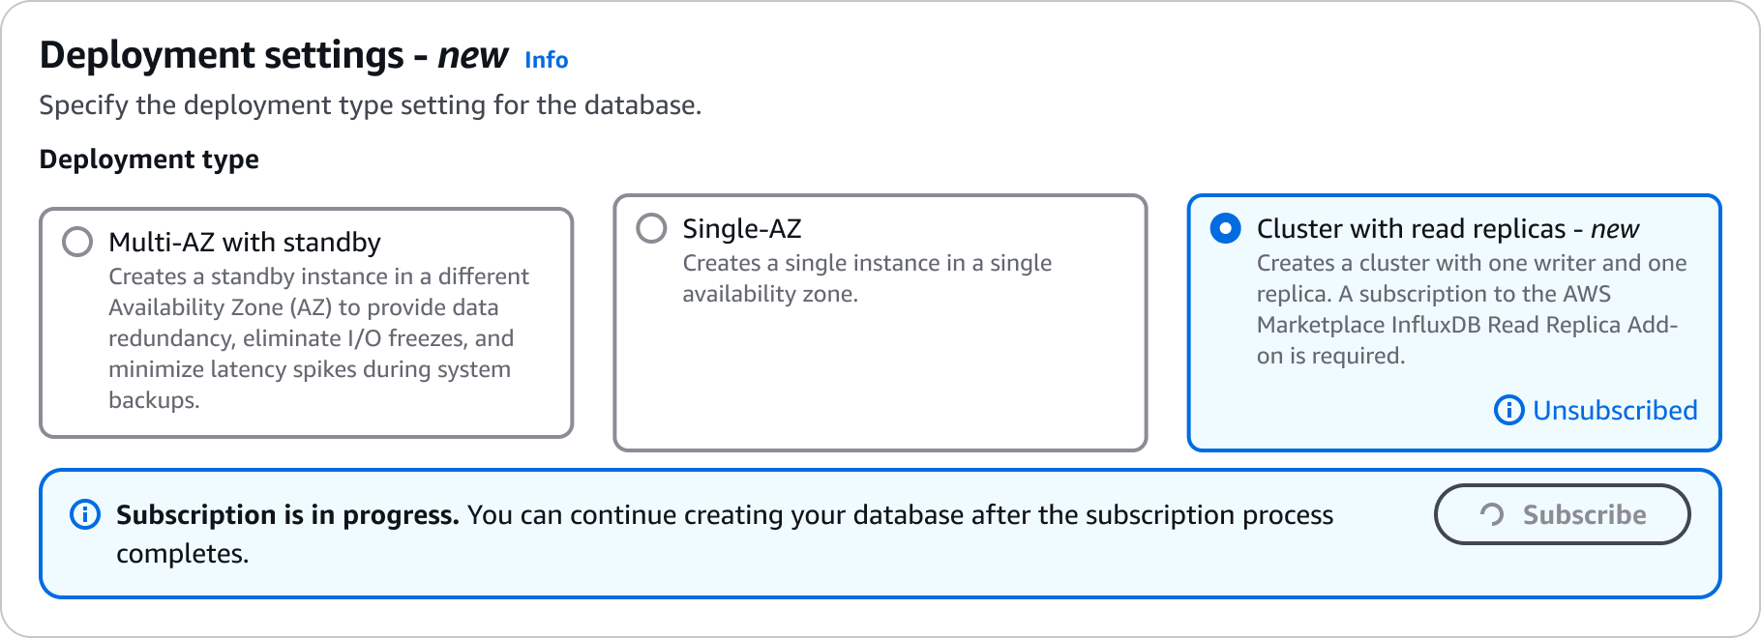Click the Single-AZ availability zone description

click(x=866, y=277)
